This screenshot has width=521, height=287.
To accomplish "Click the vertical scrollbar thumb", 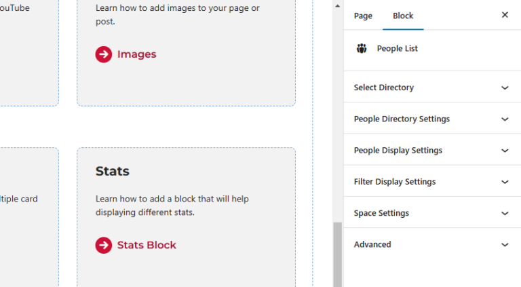I will (x=338, y=254).
